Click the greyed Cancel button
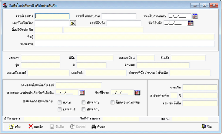Viewport: 222px width, 134px height. click(x=78, y=127)
